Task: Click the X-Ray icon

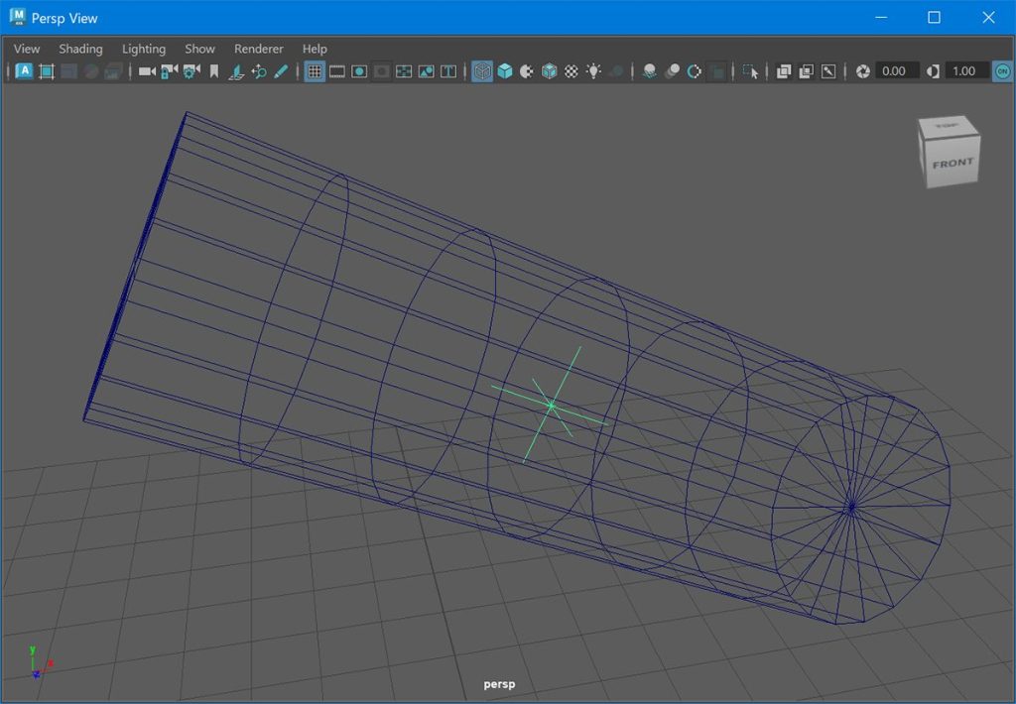Action: click(x=784, y=71)
